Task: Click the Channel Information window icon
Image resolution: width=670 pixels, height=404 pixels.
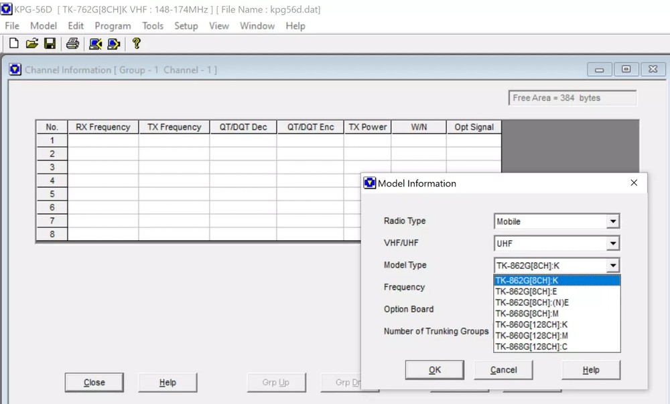Action: point(15,70)
